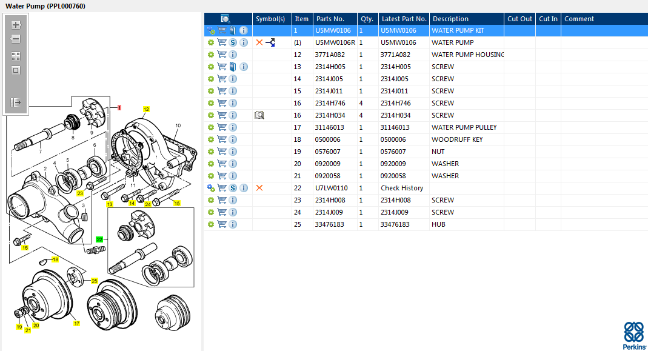This screenshot has width=648, height=351.
Task: Click the split-arrow symbol on the U5MW0106R row
Action: (x=270, y=42)
